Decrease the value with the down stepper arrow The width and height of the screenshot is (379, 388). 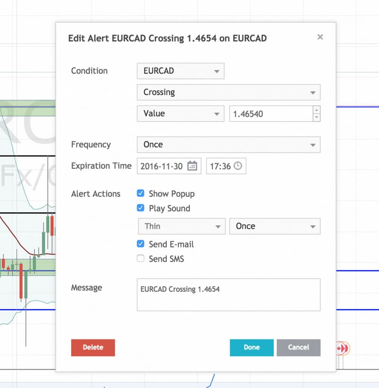coord(316,117)
